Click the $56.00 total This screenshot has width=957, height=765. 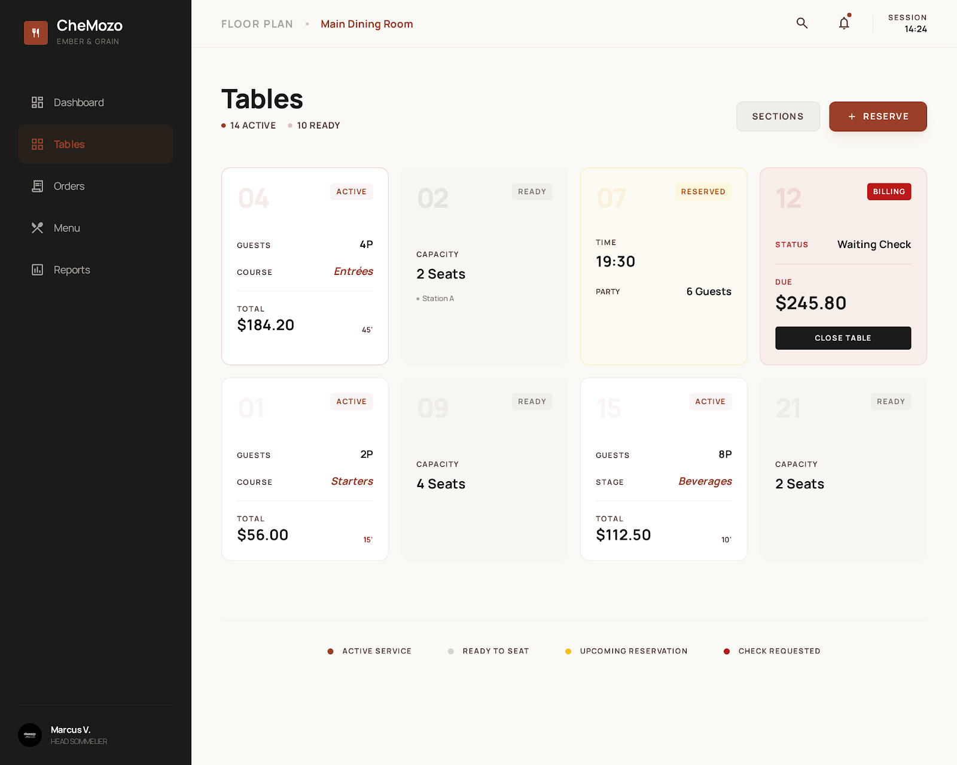263,535
